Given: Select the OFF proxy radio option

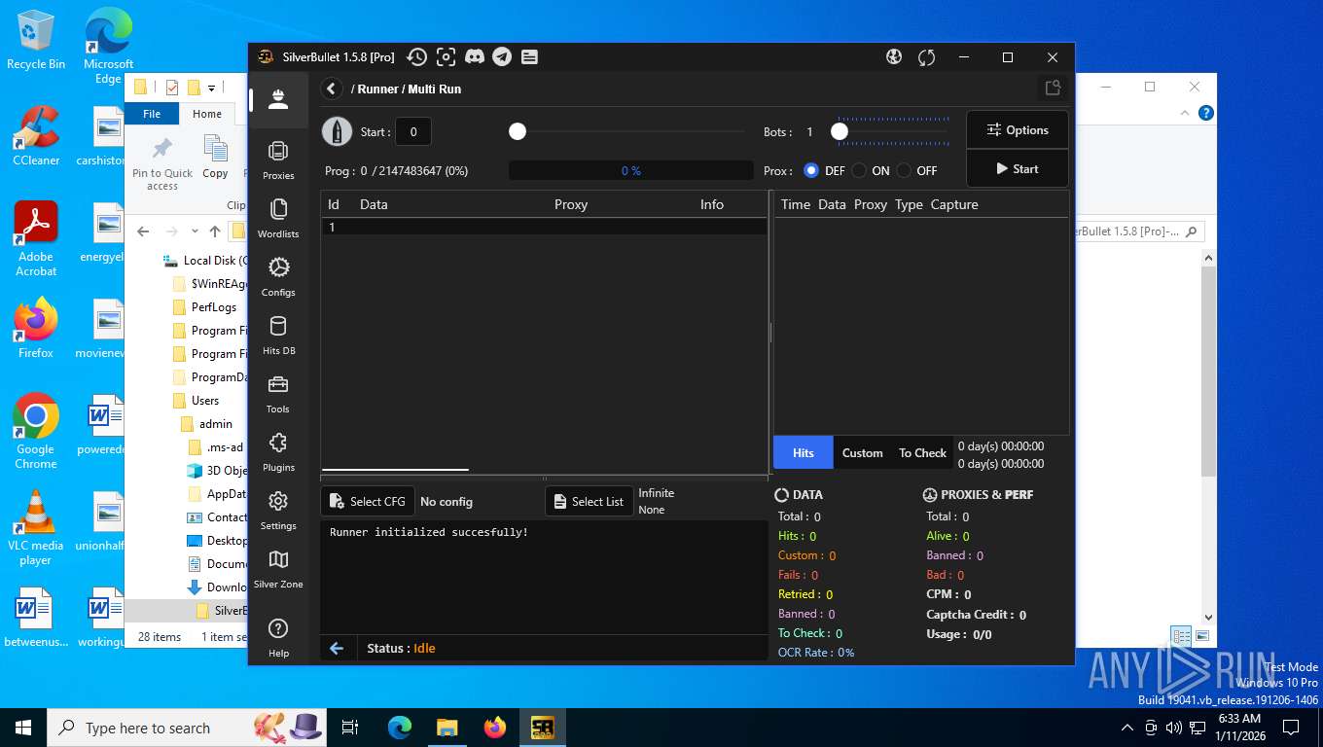Looking at the screenshot, I should pos(905,170).
